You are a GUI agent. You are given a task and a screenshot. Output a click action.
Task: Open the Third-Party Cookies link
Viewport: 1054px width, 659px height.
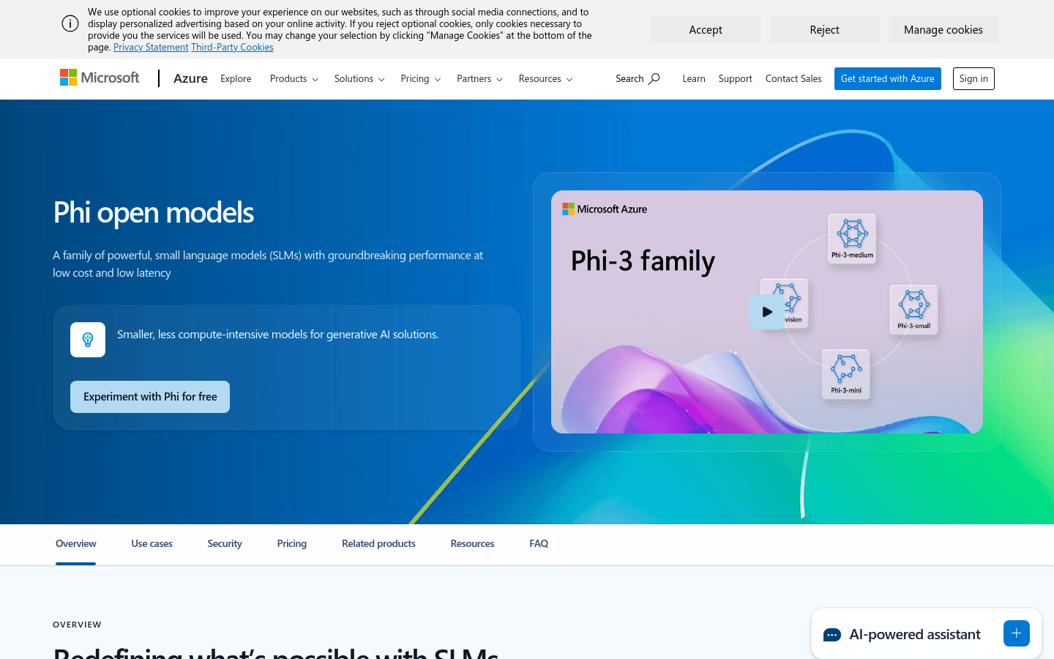click(x=232, y=47)
